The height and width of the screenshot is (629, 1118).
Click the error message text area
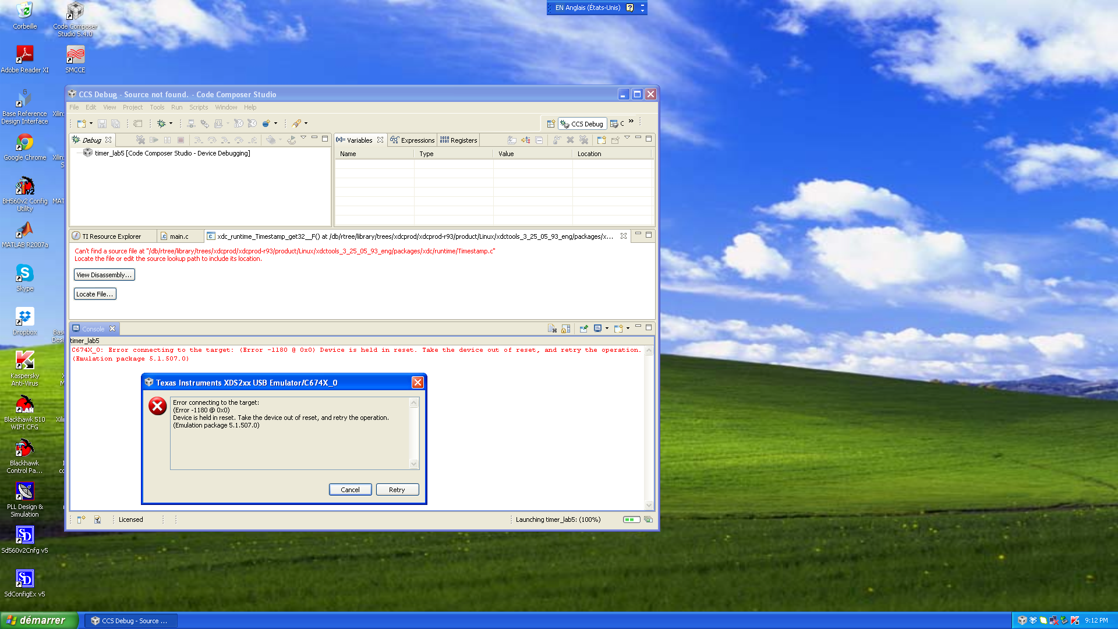pyautogui.click(x=290, y=433)
